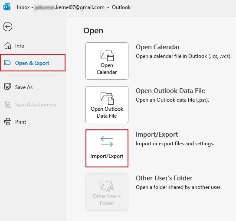Viewport: 236px width, 221px height.
Task: Click the Other User's Folder heading
Action: tap(164, 178)
